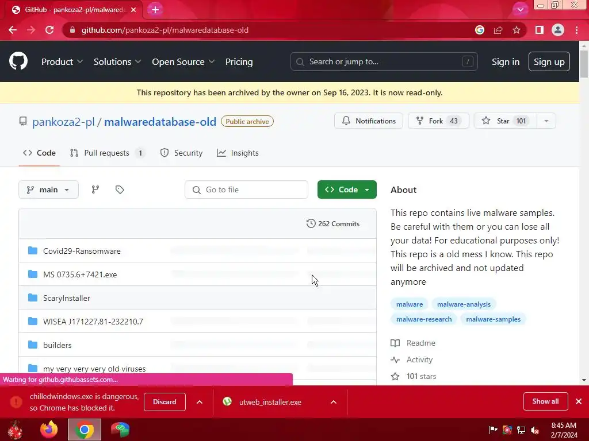The image size is (589, 441).
Task: Click Chrome icon in taskbar
Action: [85, 430]
